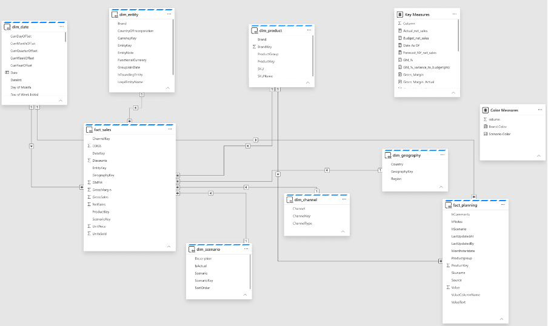Open fact_planning table options ellipsis
548x326 pixels.
point(503,205)
